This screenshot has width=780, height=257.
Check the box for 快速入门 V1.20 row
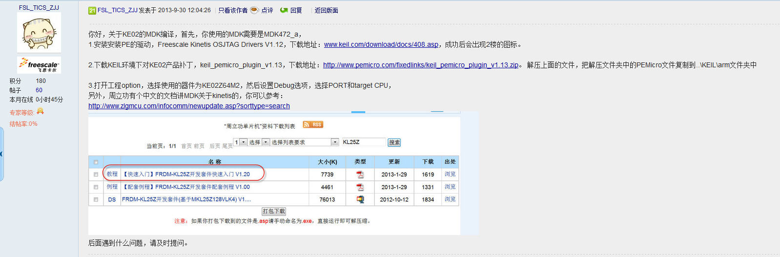96,174
